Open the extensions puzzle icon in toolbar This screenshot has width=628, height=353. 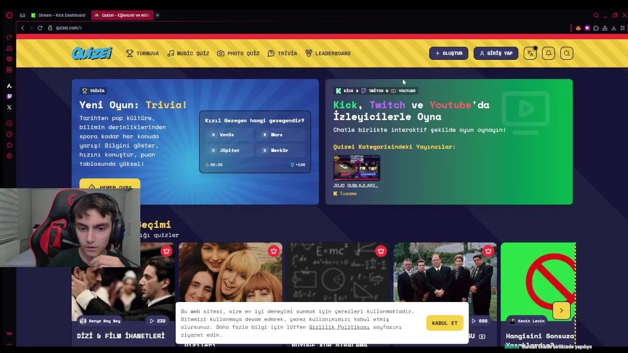click(x=596, y=28)
